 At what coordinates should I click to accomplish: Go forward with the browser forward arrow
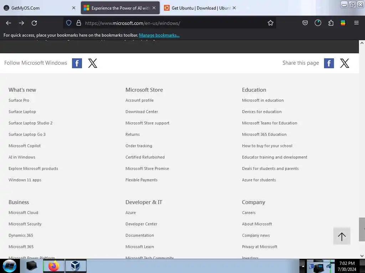pyautogui.click(x=21, y=23)
